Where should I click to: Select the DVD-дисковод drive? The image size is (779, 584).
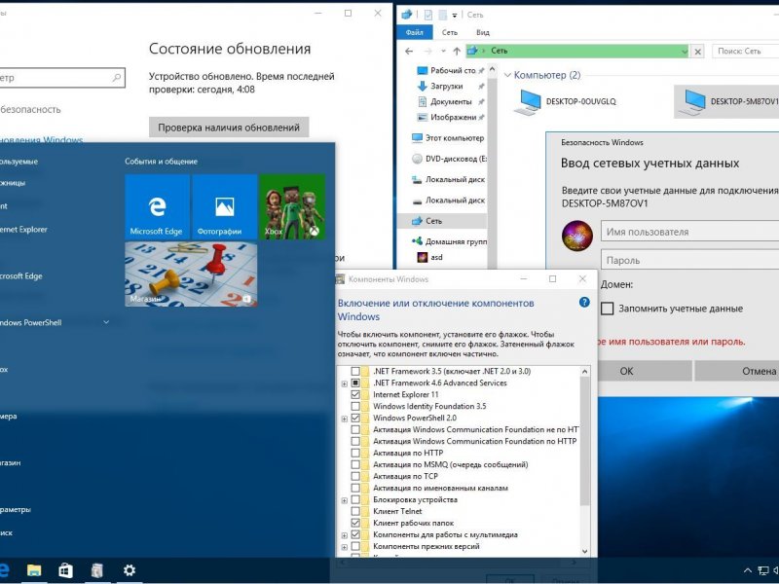point(450,159)
